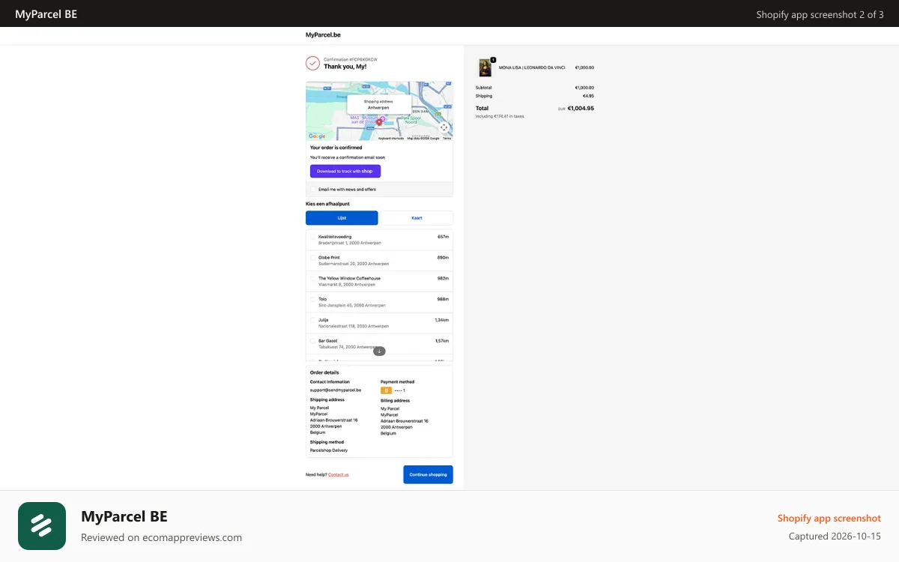This screenshot has height=562, width=899.
Task: Click the order confirmation checkmark icon
Action: pos(313,63)
